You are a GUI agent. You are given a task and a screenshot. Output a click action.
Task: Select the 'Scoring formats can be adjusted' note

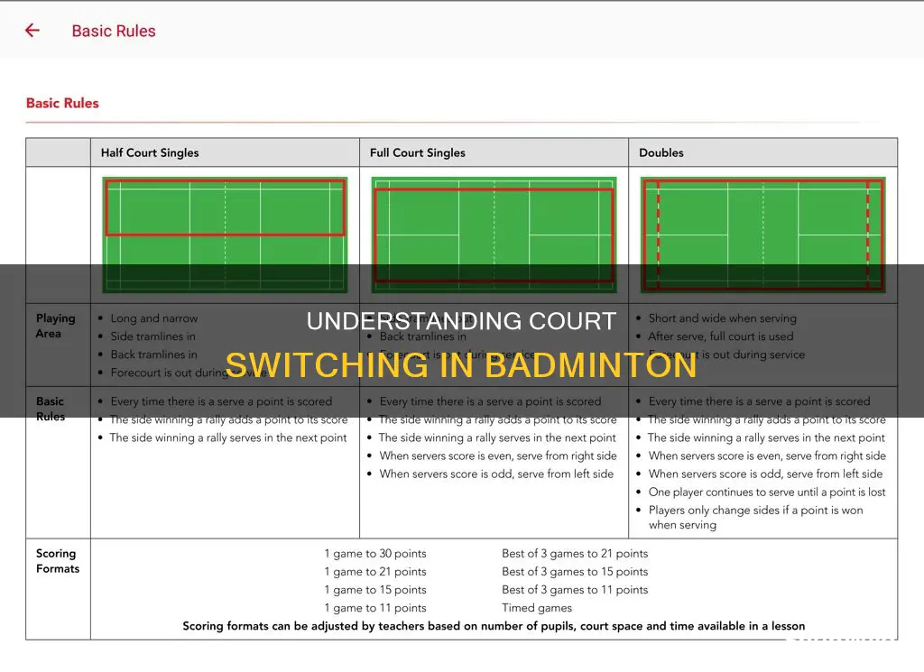(x=494, y=626)
